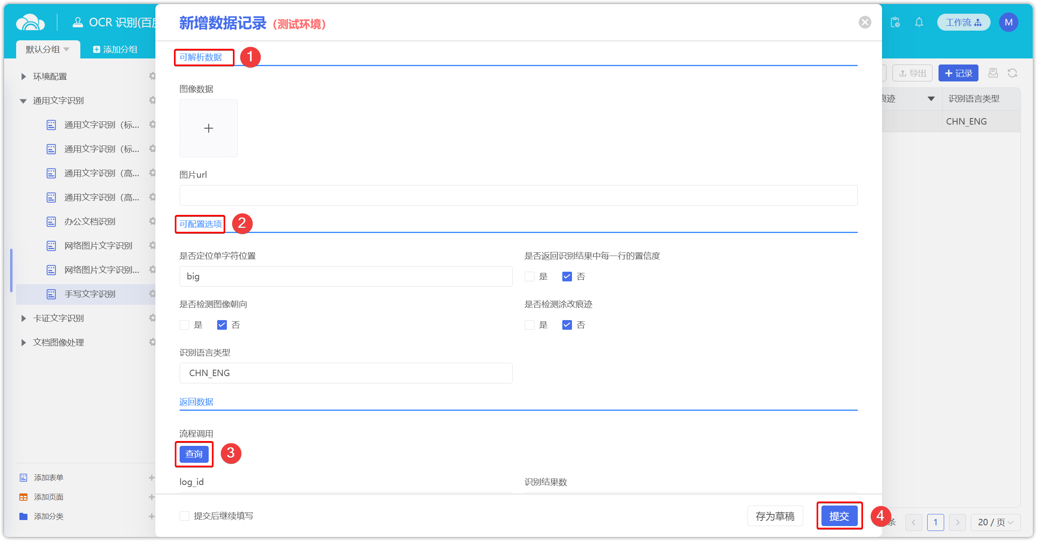The image size is (1037, 541).
Task: Check 是 for 是否检测涂改痕迹
Action: pyautogui.click(x=529, y=325)
